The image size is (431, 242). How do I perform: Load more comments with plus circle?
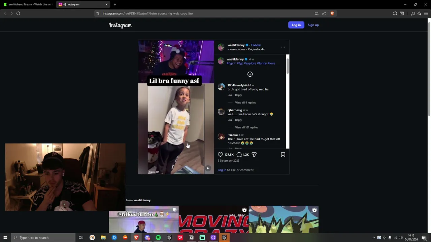coord(250,74)
